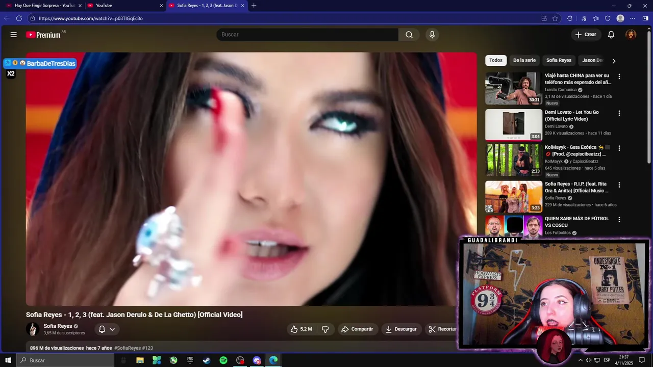The height and width of the screenshot is (367, 653).
Task: Share the video via Compartir
Action: [x=357, y=329]
